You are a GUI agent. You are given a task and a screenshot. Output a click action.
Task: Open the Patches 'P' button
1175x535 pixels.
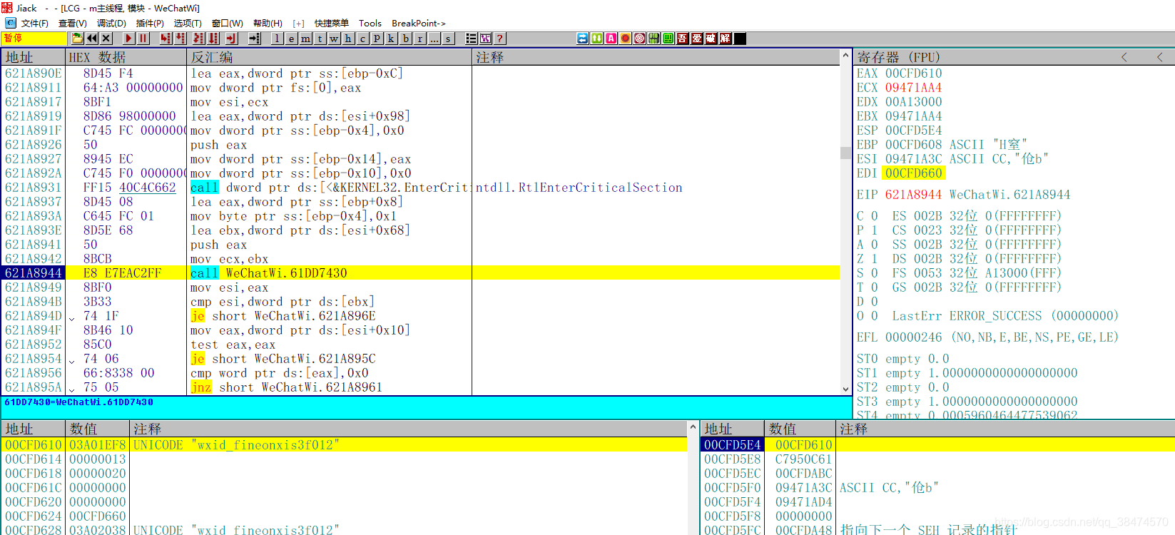[x=377, y=39]
